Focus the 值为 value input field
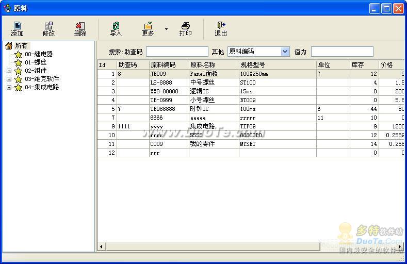Screen dimensions: 407x264 tap(342, 52)
